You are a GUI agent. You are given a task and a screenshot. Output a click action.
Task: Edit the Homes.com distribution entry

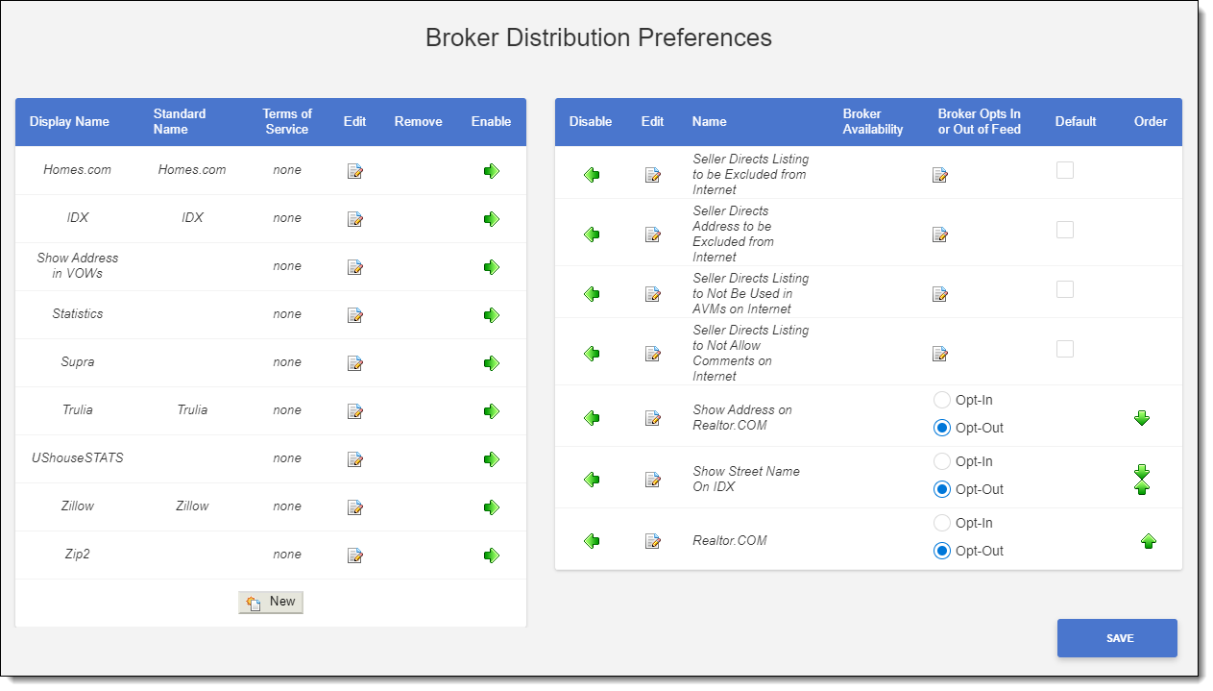tap(354, 171)
